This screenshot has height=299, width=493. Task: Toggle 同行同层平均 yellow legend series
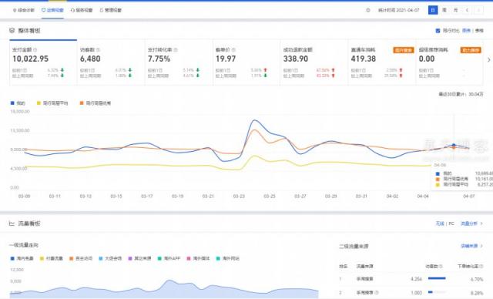coord(52,103)
